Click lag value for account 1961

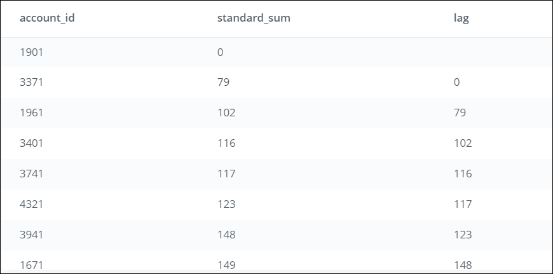[x=460, y=113]
